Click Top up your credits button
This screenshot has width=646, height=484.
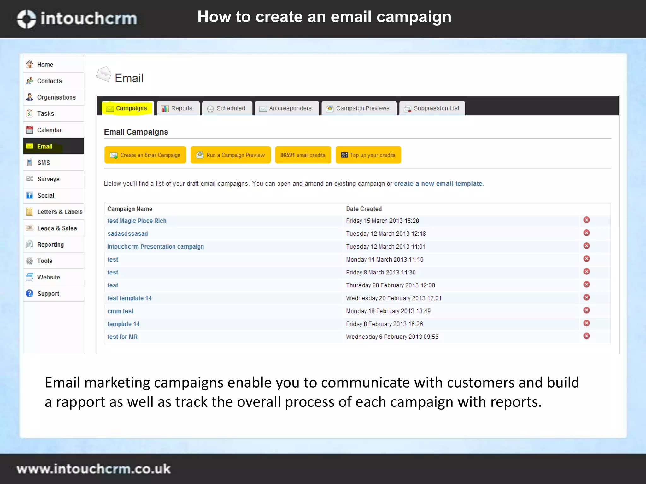pos(368,155)
